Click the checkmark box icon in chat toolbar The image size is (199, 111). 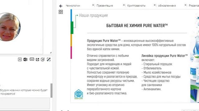click(x=43, y=60)
